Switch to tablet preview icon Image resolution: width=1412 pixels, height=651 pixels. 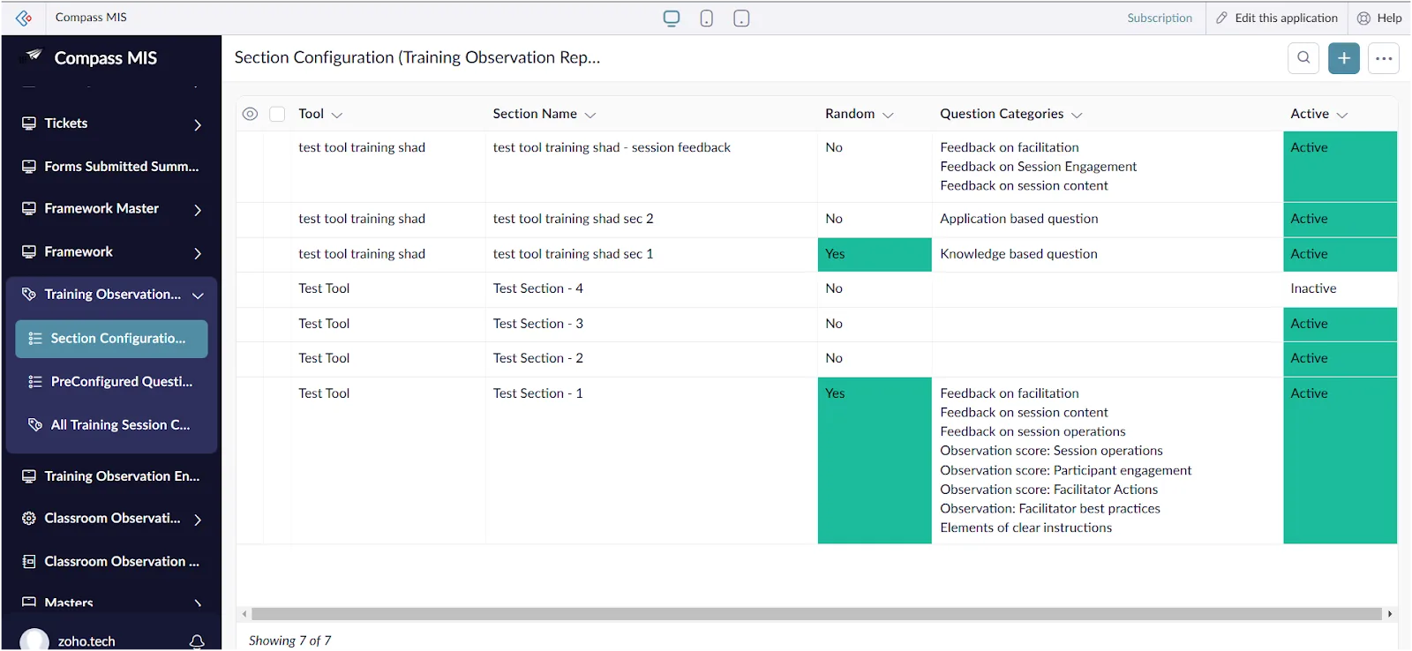(x=741, y=19)
